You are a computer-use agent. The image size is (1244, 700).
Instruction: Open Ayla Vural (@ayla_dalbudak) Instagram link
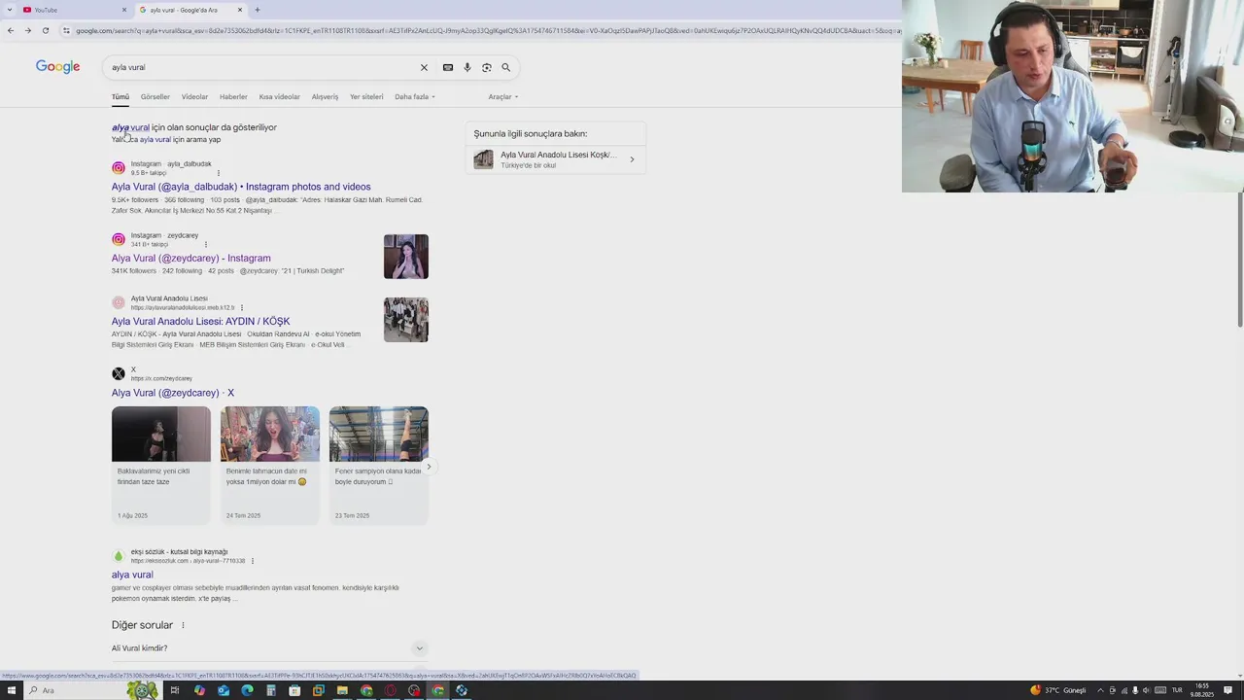click(241, 187)
